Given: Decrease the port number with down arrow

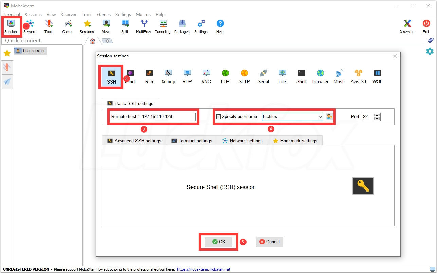Looking at the screenshot, I should point(377,119).
